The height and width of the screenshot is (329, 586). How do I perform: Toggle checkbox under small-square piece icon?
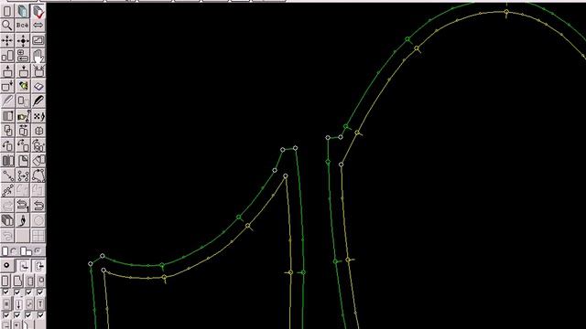40,292
